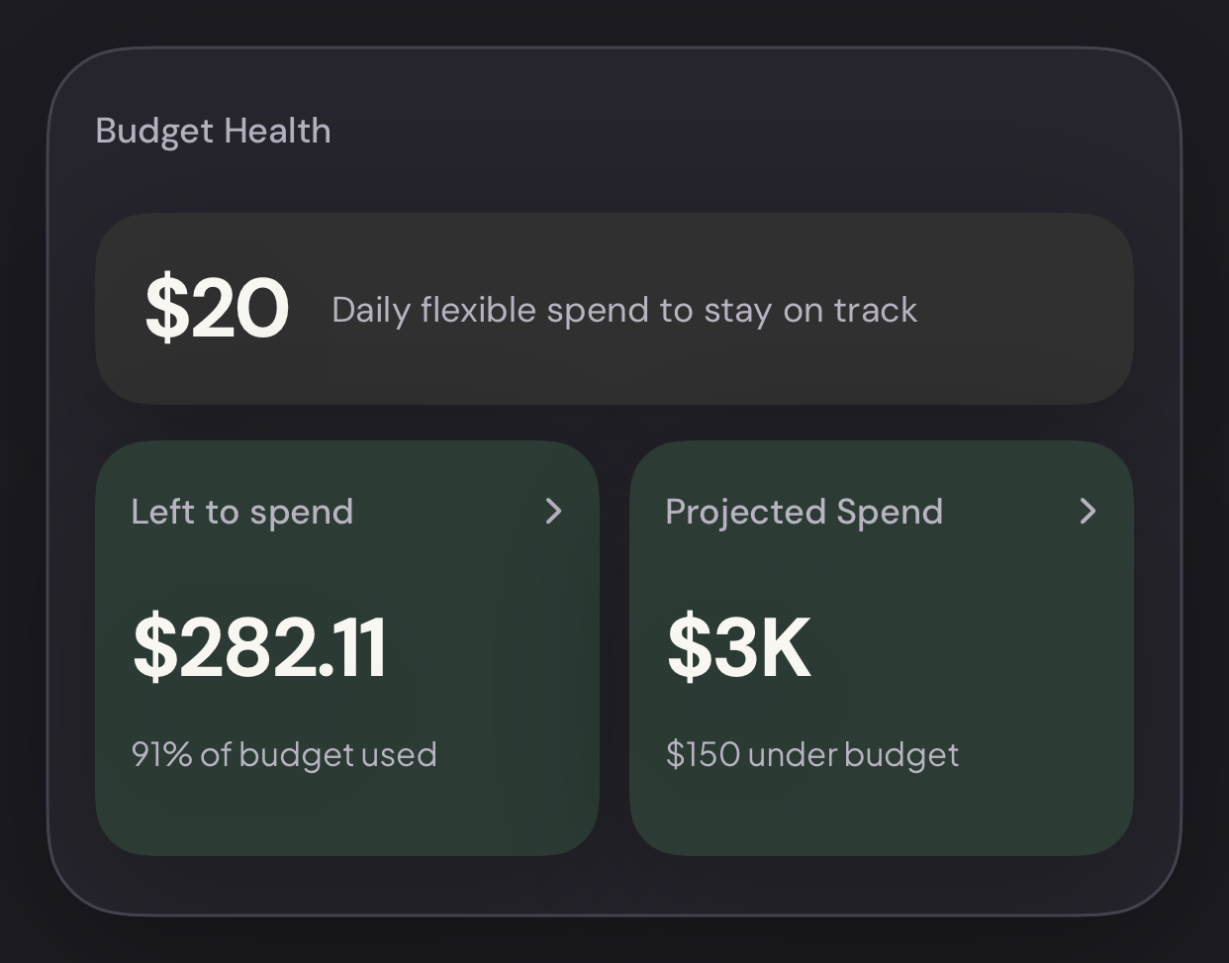Screen dimensions: 1229x963
Task: Click the 91% of budget used text
Action: pos(284,754)
